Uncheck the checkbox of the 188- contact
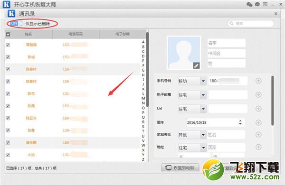 tap(8, 142)
